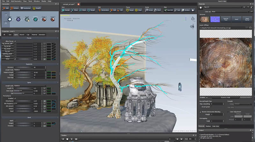The image size is (255, 142).
Task: Collapse the Spine section header
Action: pyautogui.click(x=30, y=83)
